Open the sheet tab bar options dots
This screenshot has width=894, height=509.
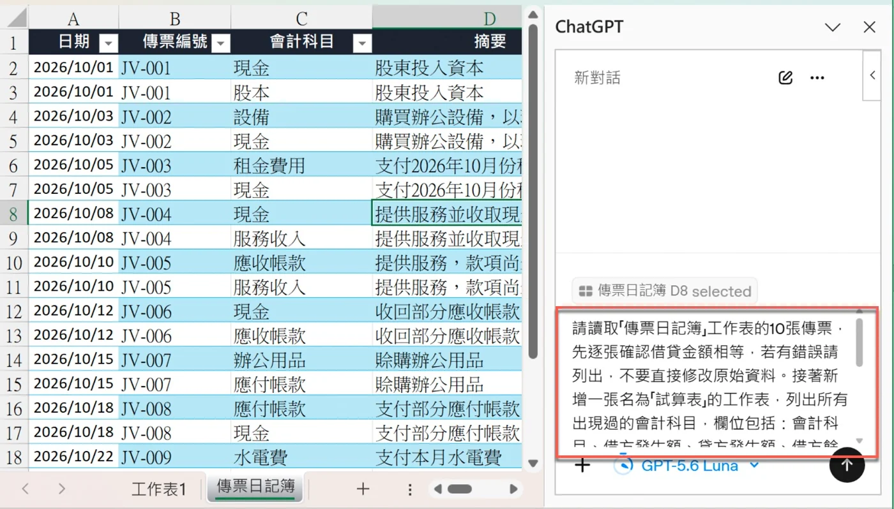point(409,489)
